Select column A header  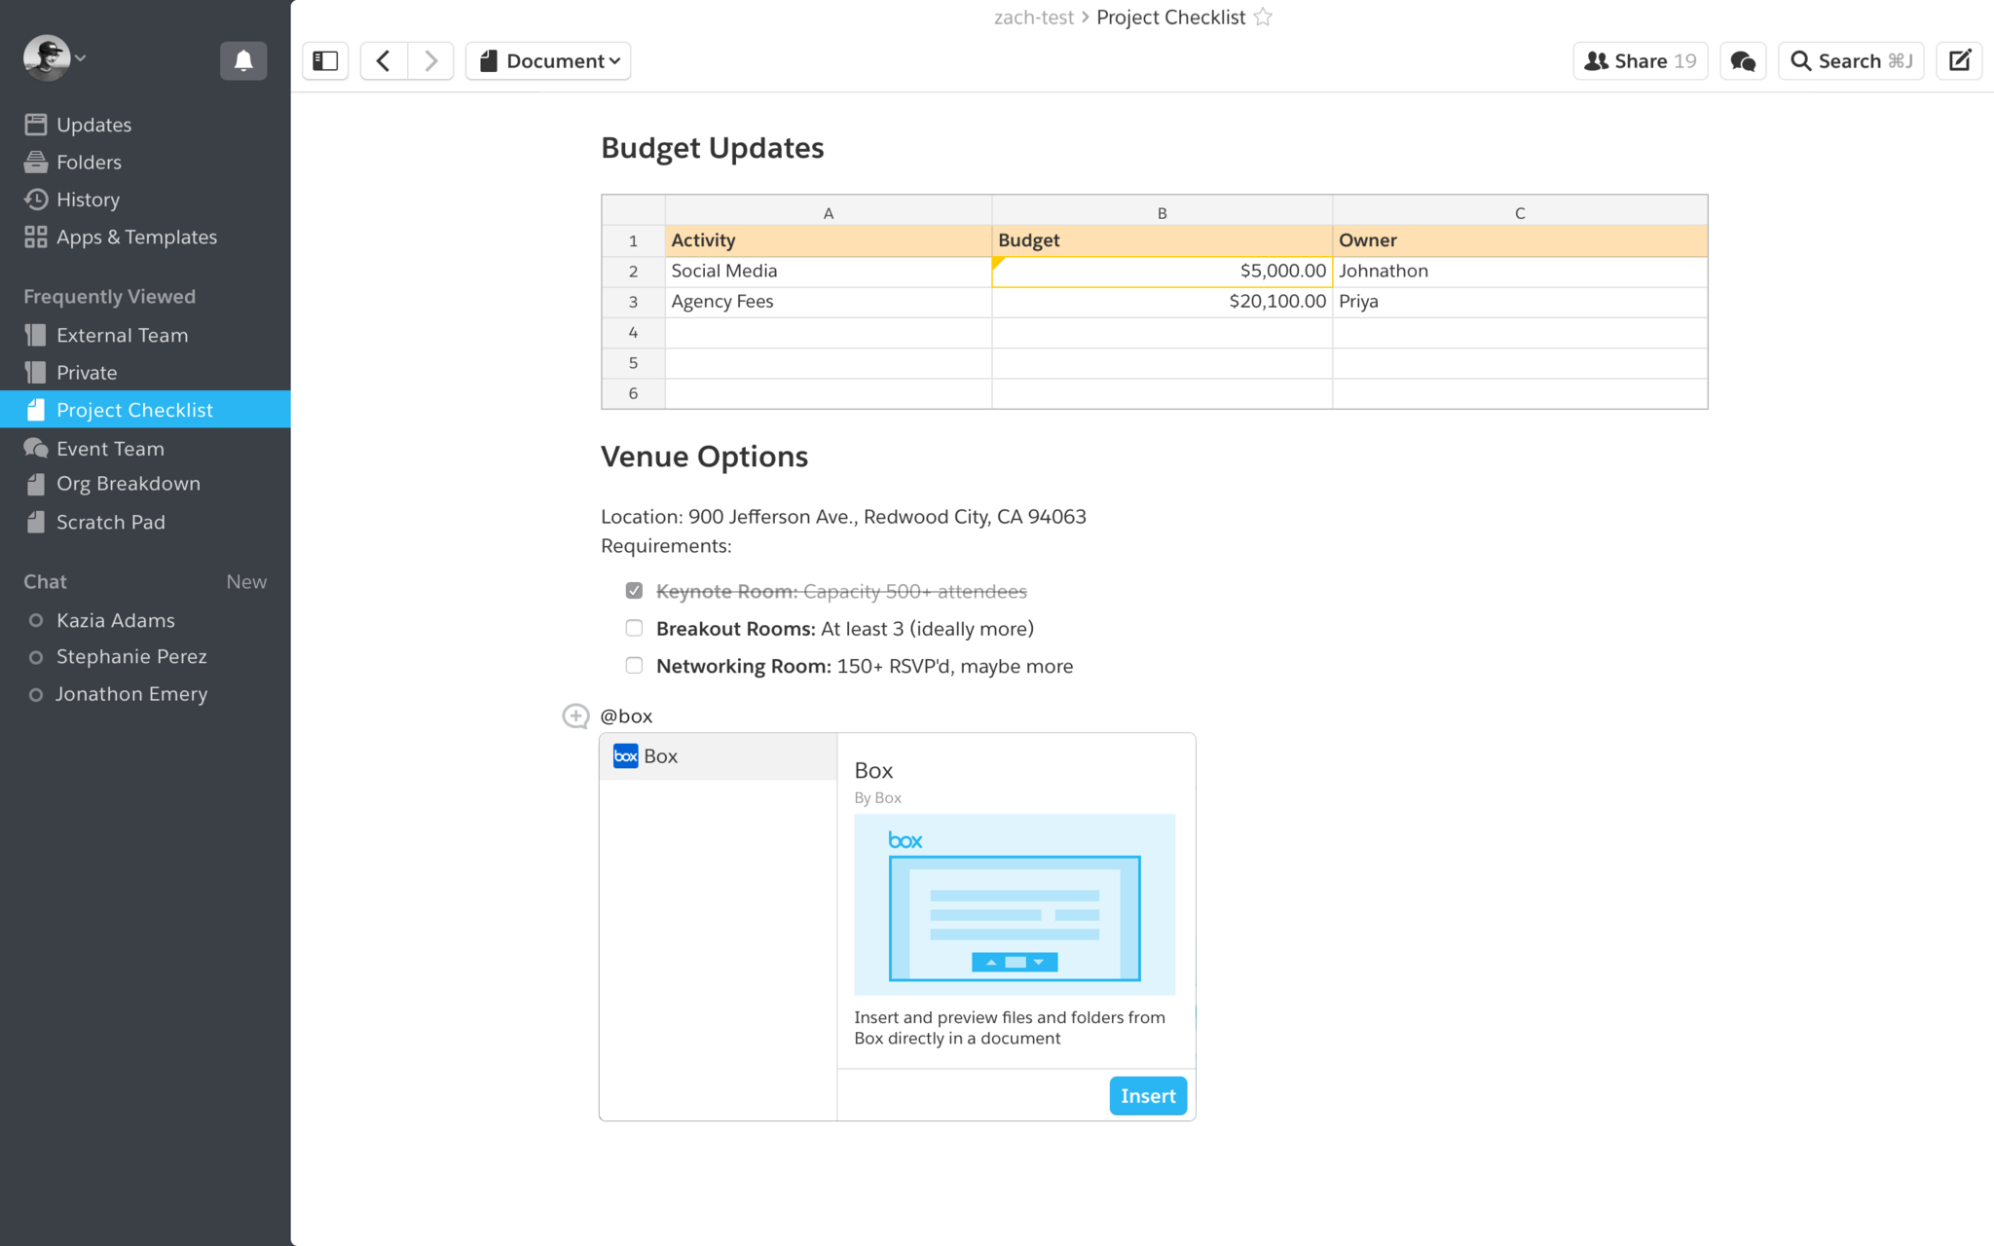coord(829,212)
